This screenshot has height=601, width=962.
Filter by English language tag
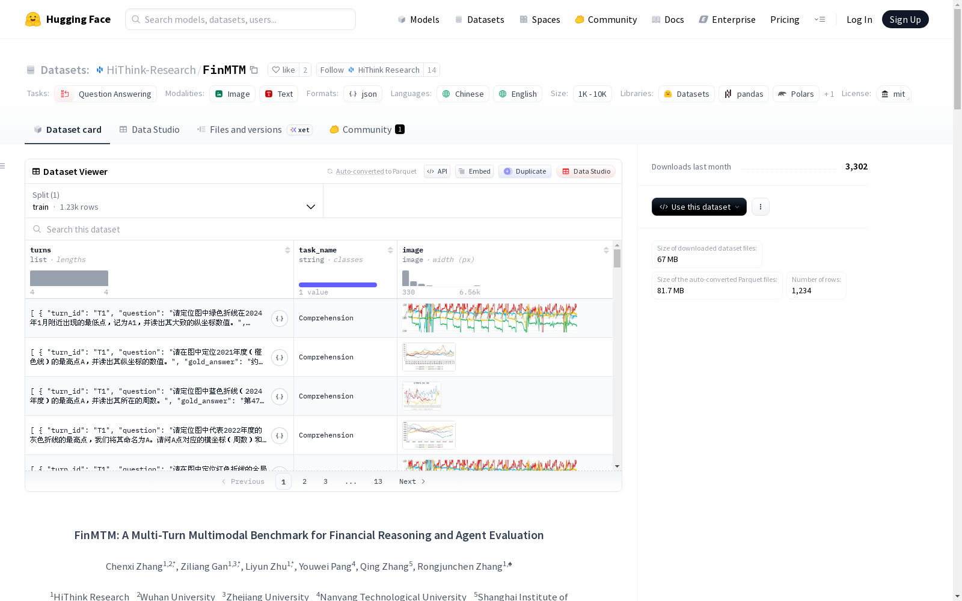click(x=518, y=94)
